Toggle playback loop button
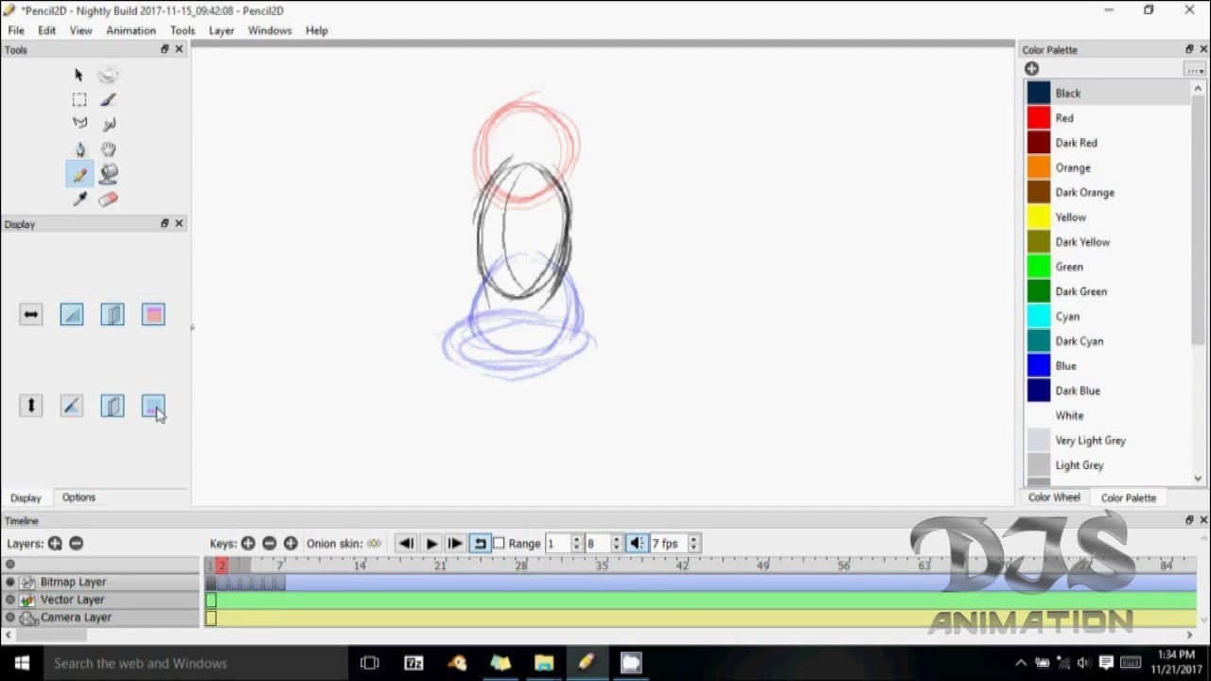 (x=480, y=543)
